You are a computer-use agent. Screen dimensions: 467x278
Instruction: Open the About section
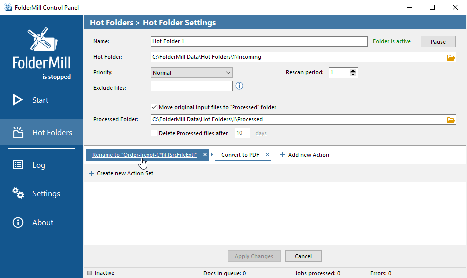pos(42,222)
